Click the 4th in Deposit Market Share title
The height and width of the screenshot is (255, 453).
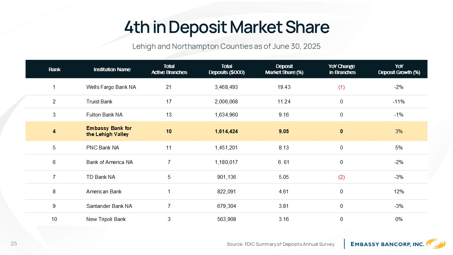point(226,27)
